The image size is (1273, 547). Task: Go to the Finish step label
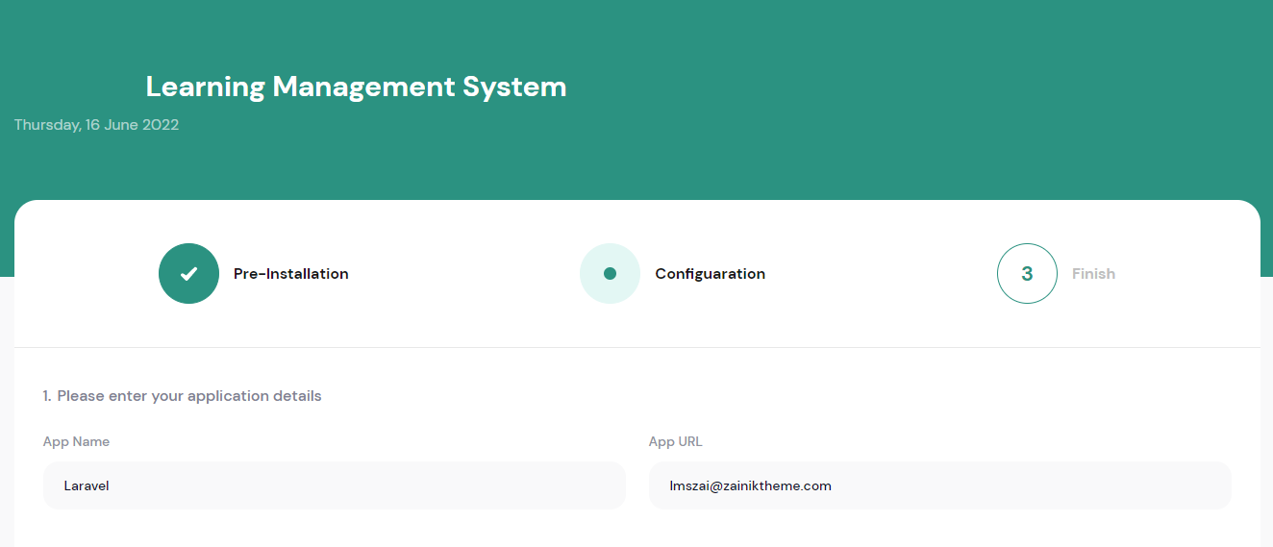point(1093,274)
